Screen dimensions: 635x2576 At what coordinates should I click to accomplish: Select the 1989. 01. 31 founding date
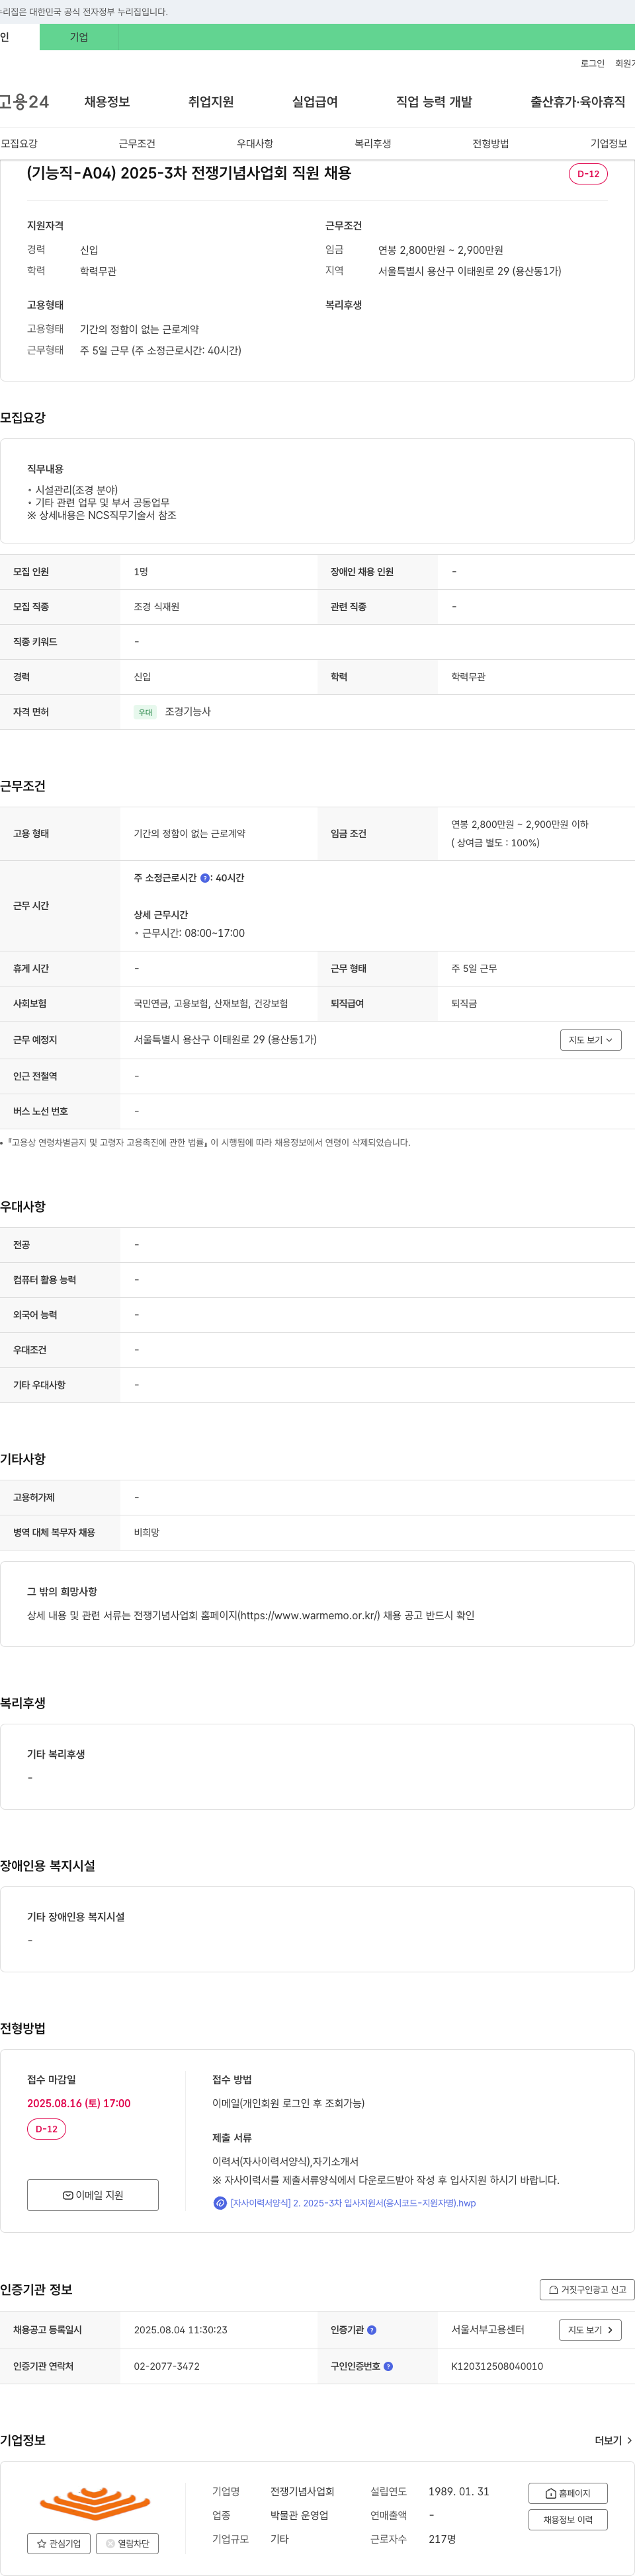tap(459, 2491)
